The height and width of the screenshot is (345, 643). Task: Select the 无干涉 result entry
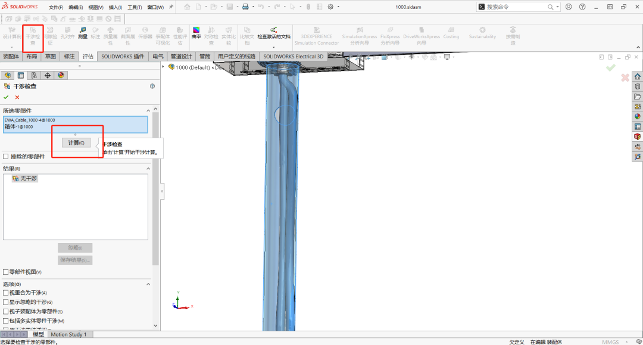(24, 178)
